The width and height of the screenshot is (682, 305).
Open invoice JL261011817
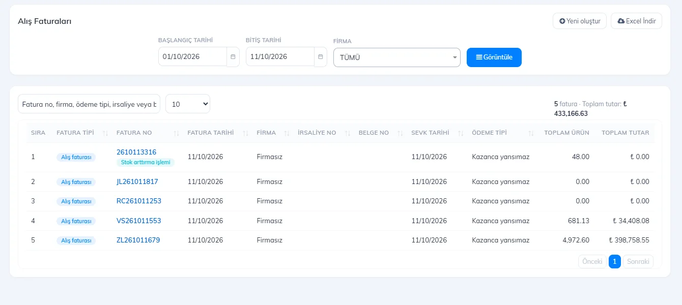click(x=137, y=181)
